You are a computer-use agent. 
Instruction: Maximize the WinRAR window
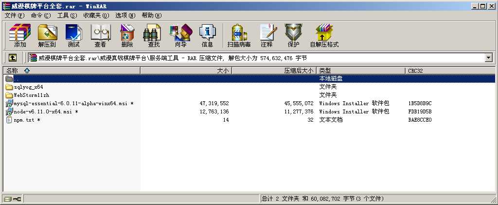point(483,6)
